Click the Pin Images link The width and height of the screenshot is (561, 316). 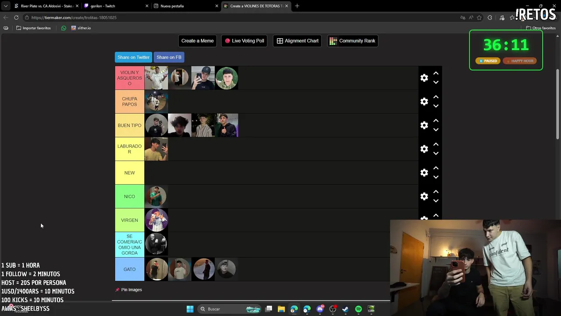128,290
